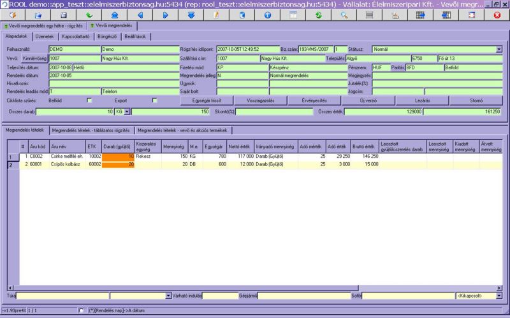Screen dimensions: 510x318
Task: Open the Státusz dropdown showing Normál
Action: pyautogui.click(x=499, y=48)
